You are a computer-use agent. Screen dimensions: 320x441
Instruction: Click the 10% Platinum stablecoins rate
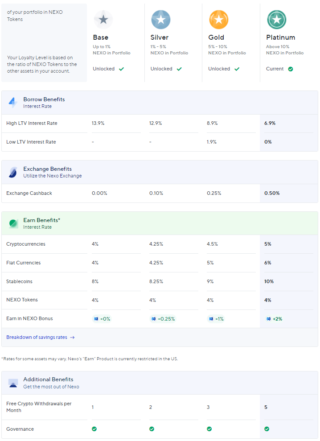pos(269,281)
